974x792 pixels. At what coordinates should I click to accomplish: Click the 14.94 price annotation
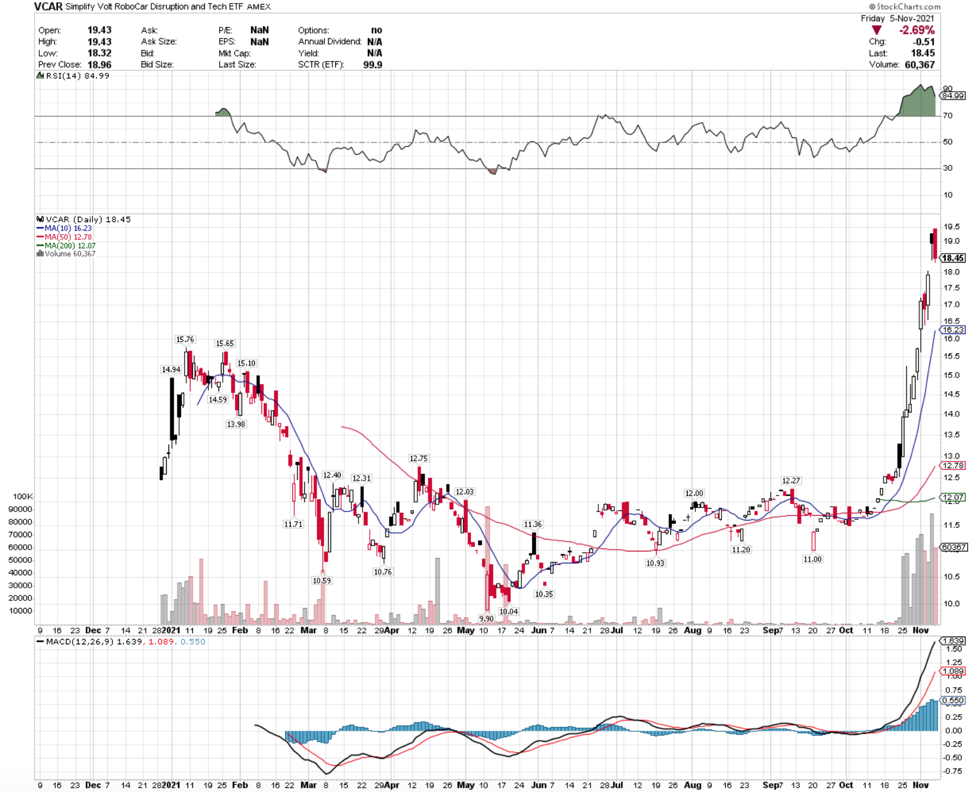coord(171,370)
